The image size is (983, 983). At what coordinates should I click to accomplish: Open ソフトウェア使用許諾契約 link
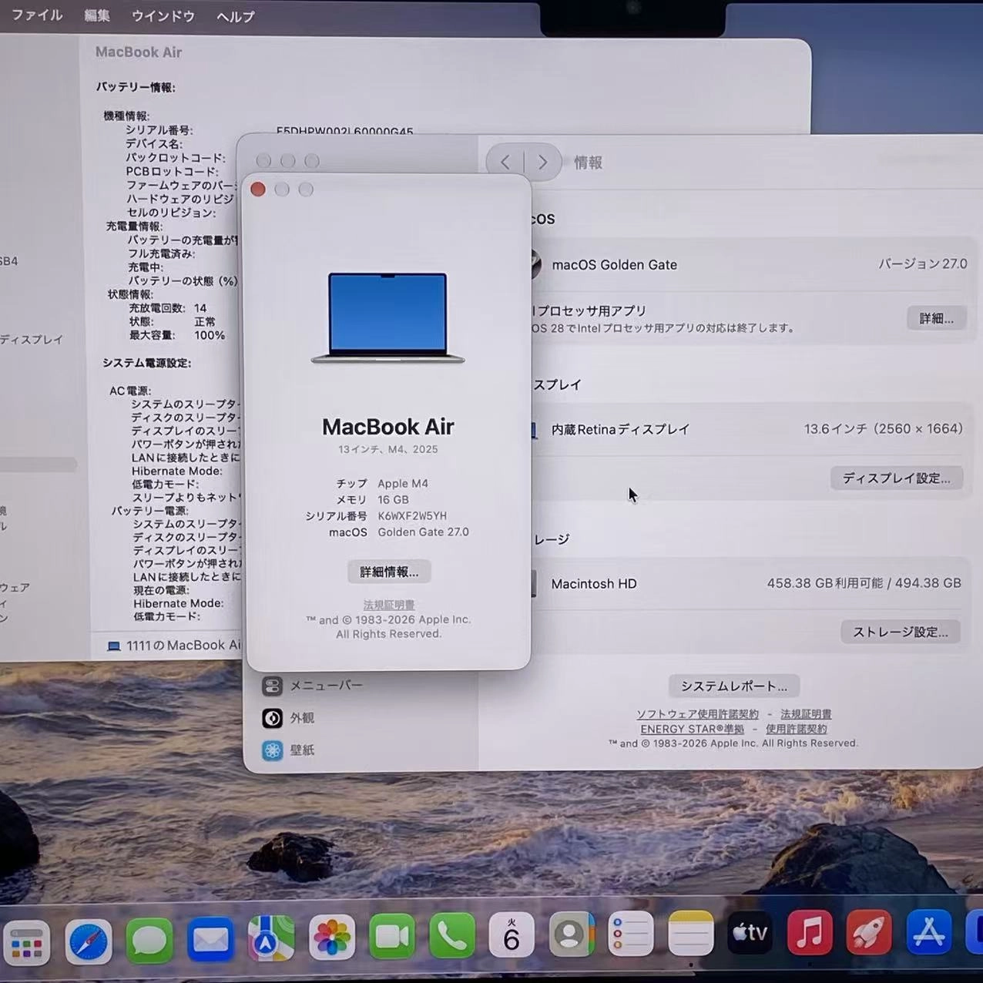[697, 714]
